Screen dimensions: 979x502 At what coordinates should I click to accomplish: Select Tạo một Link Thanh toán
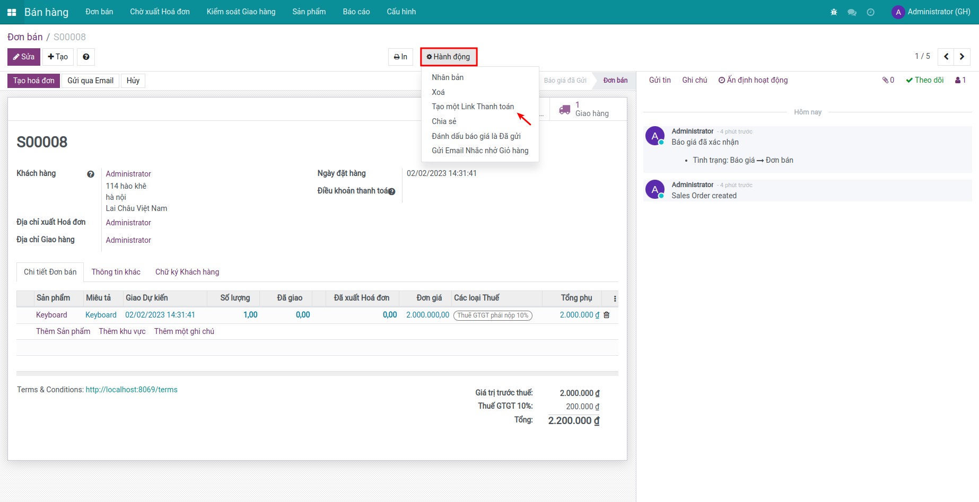pos(473,107)
